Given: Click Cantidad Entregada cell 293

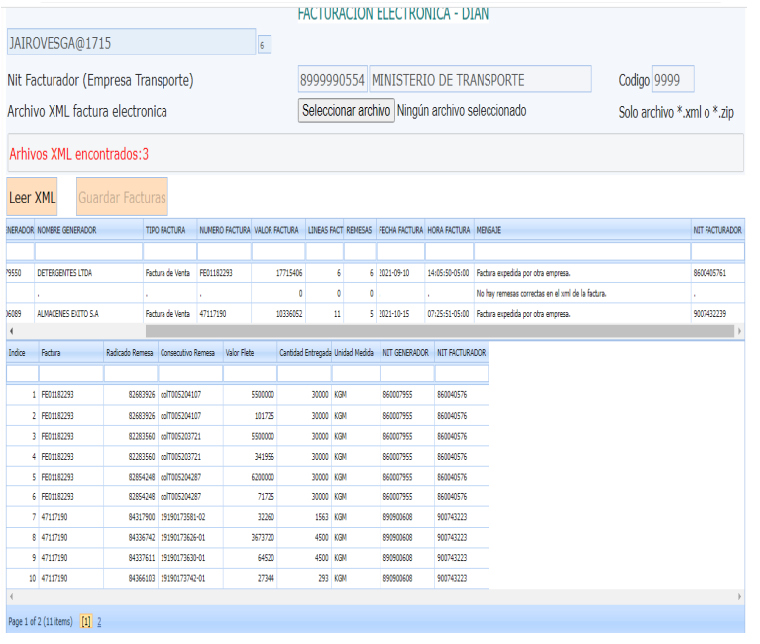Looking at the screenshot, I should coord(305,579).
